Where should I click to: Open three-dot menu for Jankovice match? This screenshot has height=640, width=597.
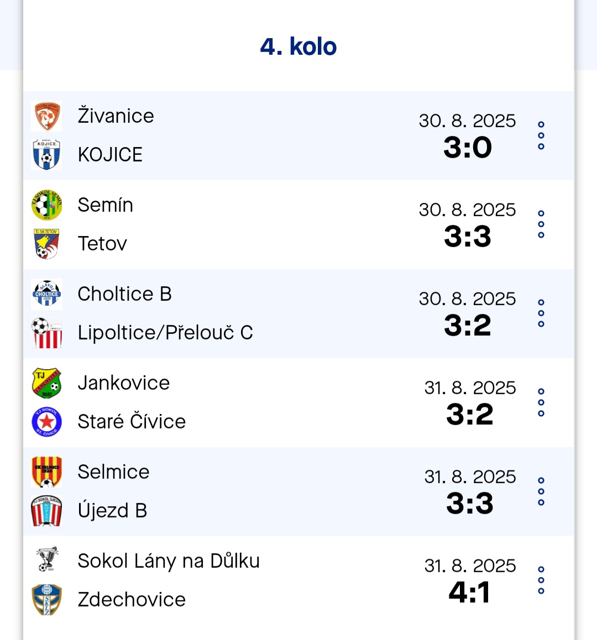541,402
